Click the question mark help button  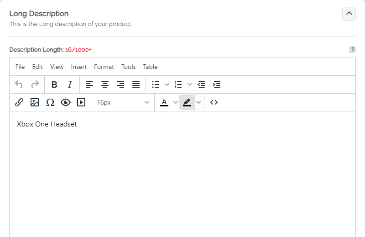pyautogui.click(x=352, y=49)
